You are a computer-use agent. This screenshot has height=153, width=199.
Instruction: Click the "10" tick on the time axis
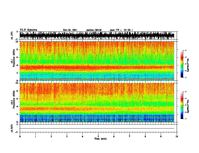pyautogui.click(x=177, y=136)
